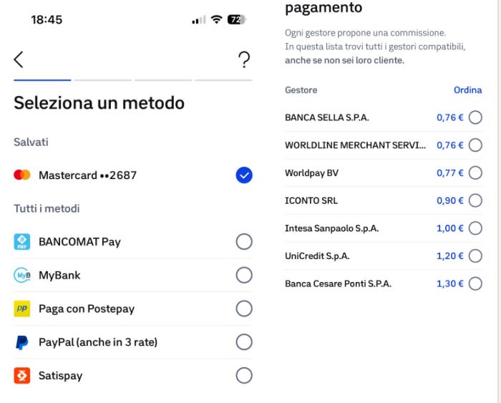
Task: Select WORLDLINE MERCHANT SERVI... radio button
Action: point(475,145)
